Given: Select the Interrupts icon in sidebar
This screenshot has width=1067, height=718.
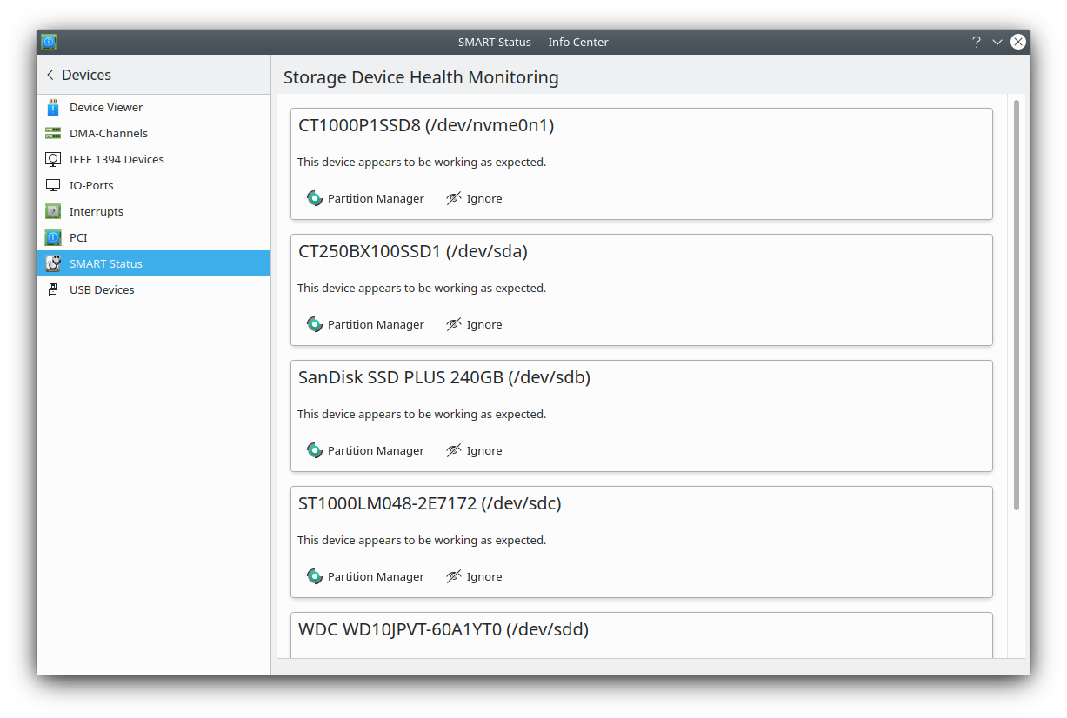Looking at the screenshot, I should (53, 211).
